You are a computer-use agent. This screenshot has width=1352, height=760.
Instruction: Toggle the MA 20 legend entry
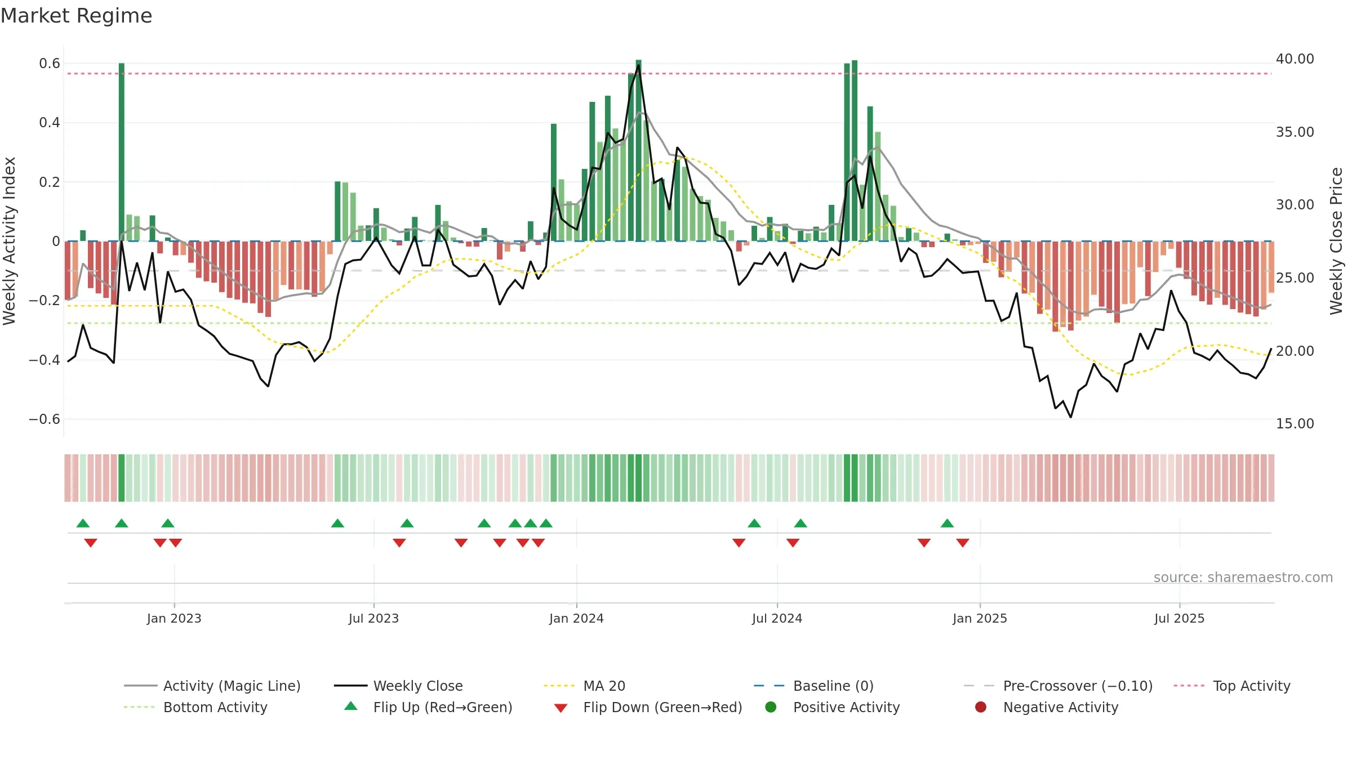tap(585, 686)
